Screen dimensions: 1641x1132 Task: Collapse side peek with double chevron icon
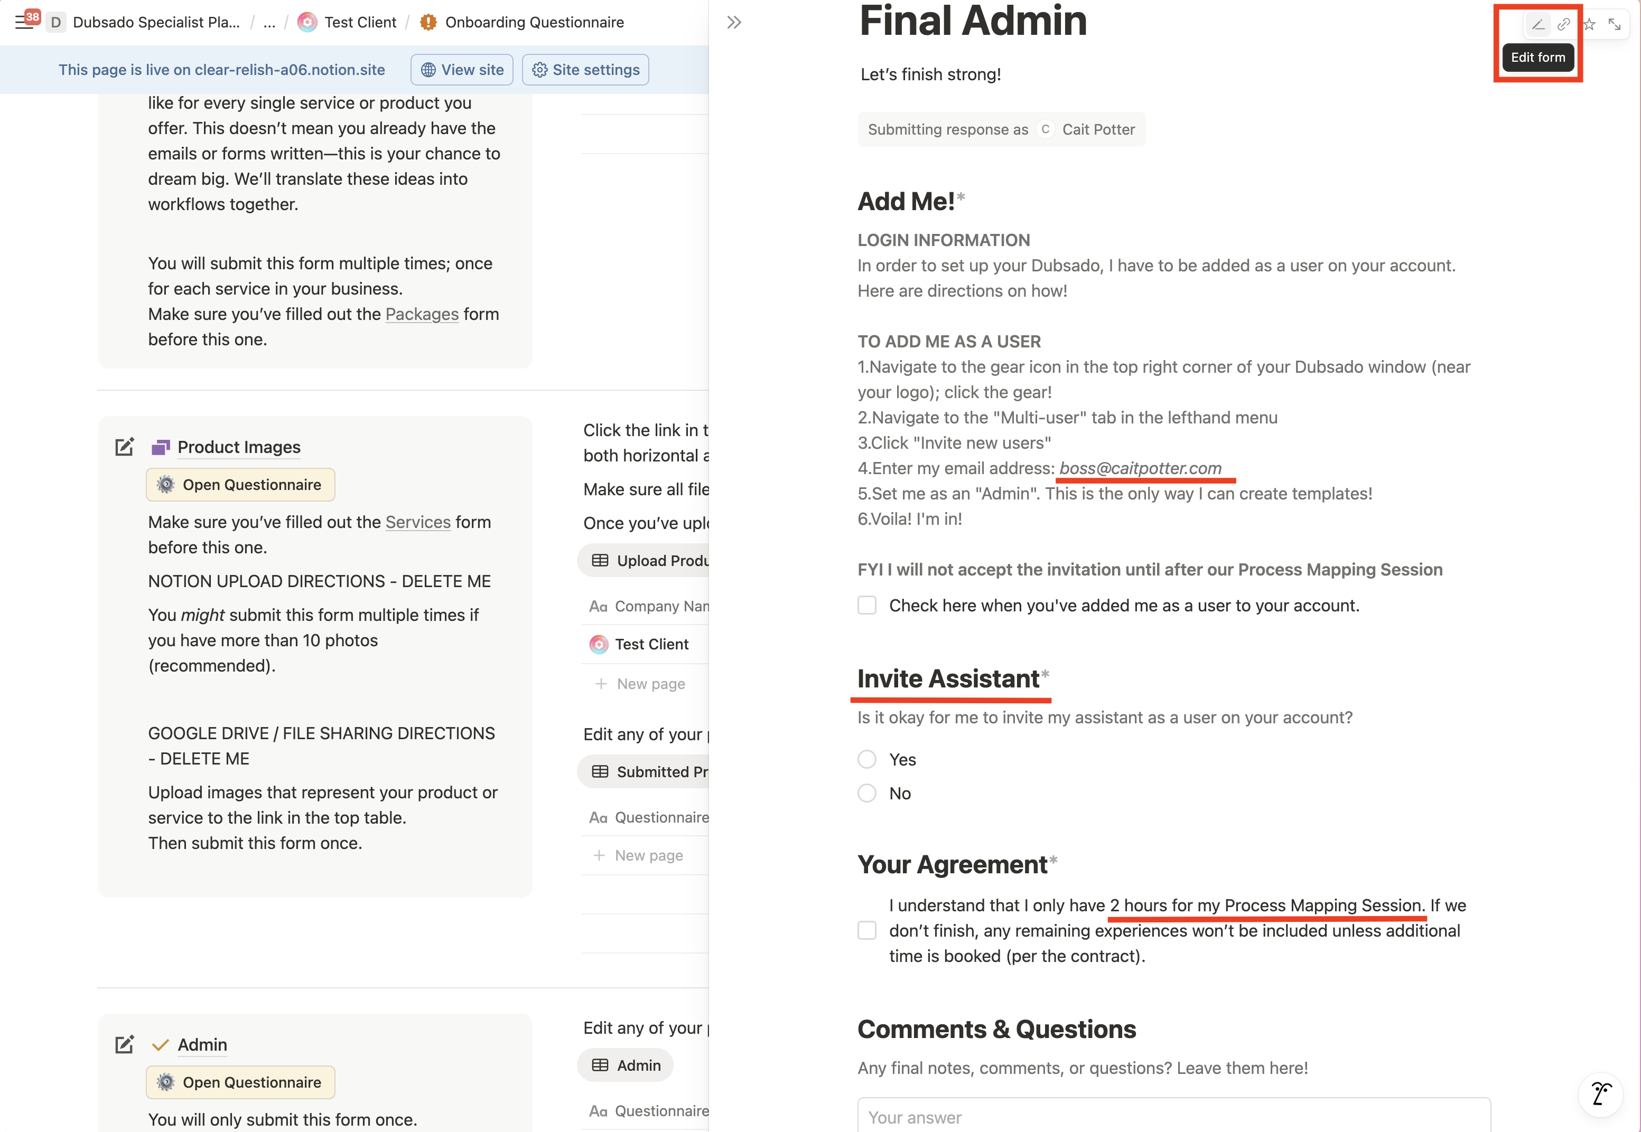click(x=734, y=23)
